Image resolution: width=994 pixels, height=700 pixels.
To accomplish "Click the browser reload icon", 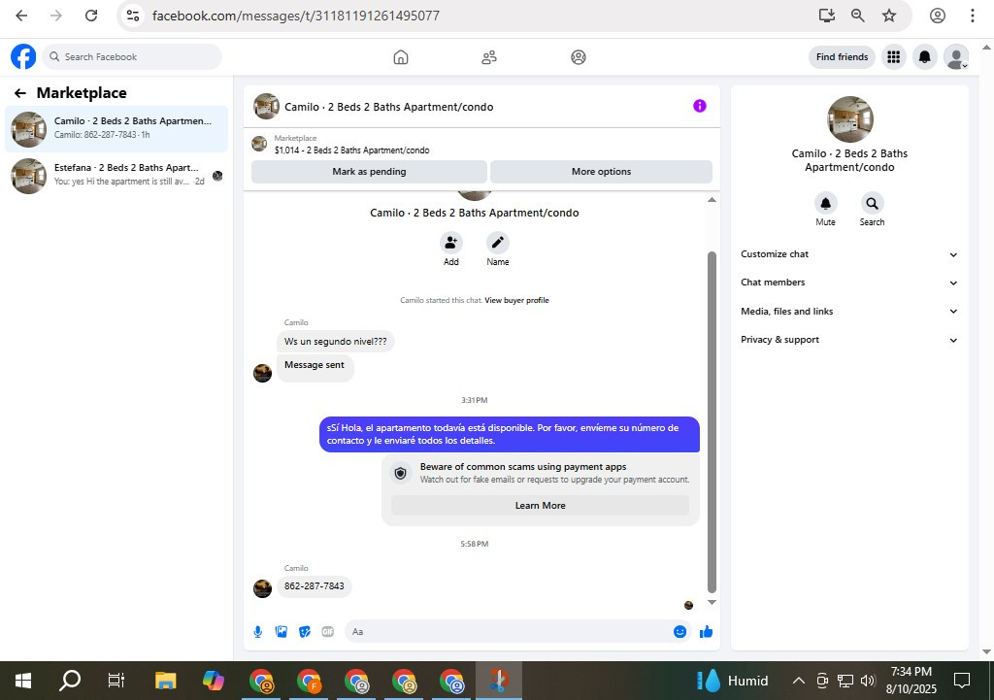I will (x=91, y=16).
